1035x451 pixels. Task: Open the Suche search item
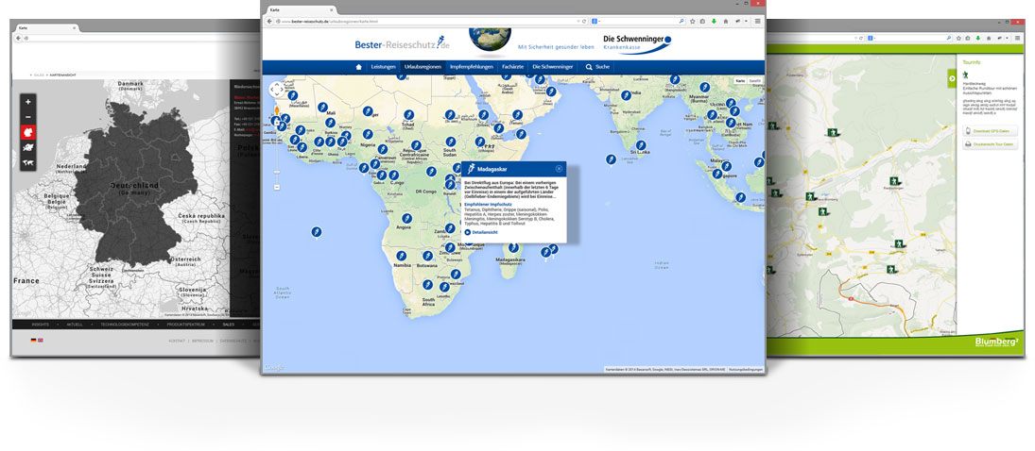coord(598,67)
